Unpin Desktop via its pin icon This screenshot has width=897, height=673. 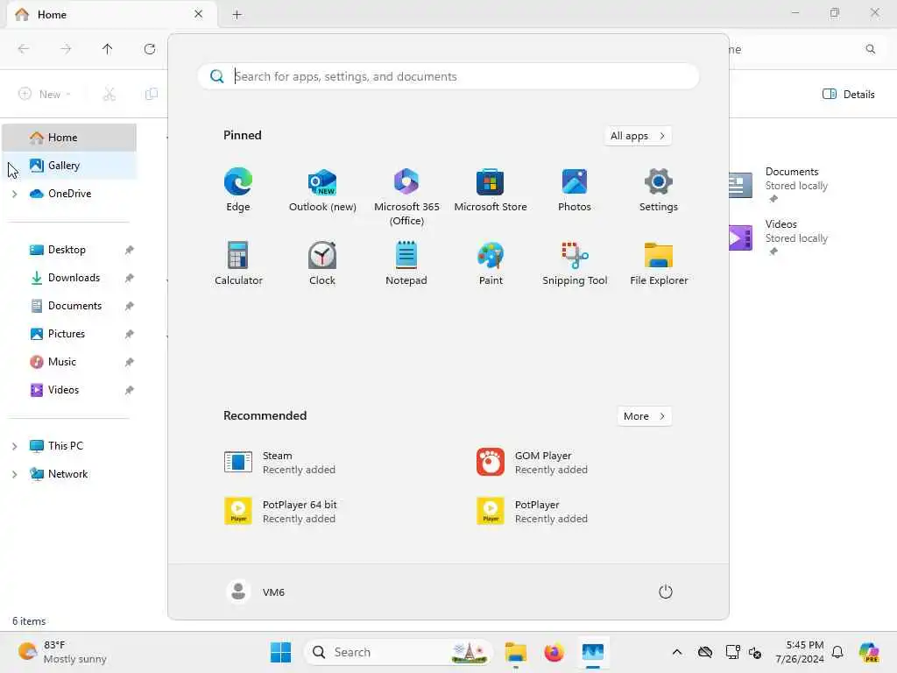[130, 250]
